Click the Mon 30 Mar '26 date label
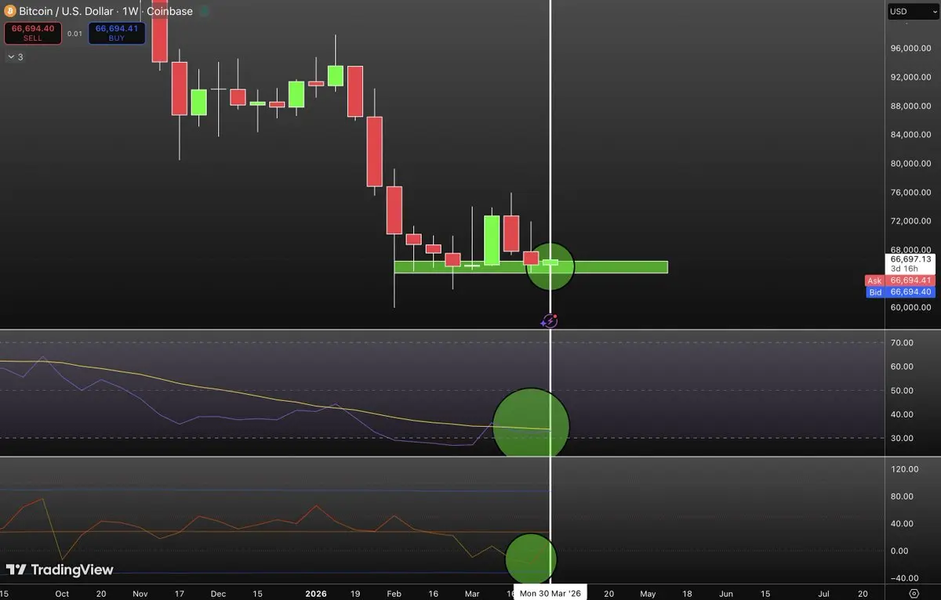 550,593
